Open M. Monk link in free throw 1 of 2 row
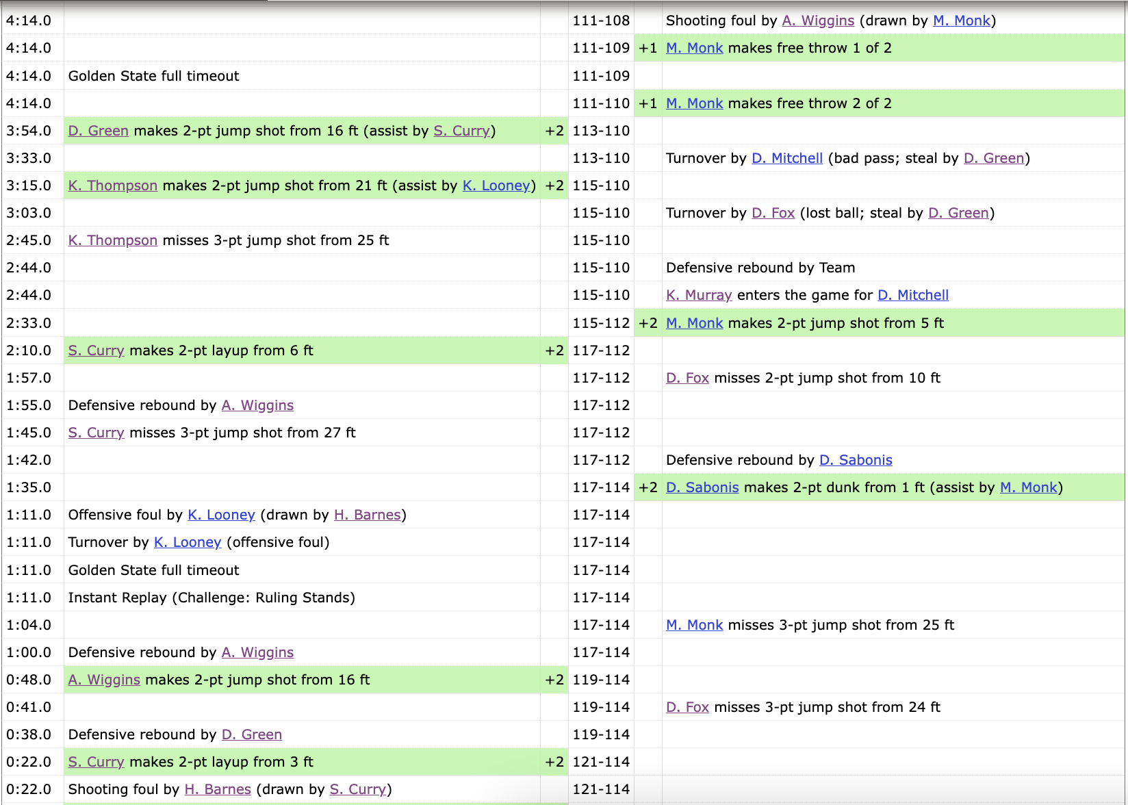The width and height of the screenshot is (1128, 805). tap(694, 48)
